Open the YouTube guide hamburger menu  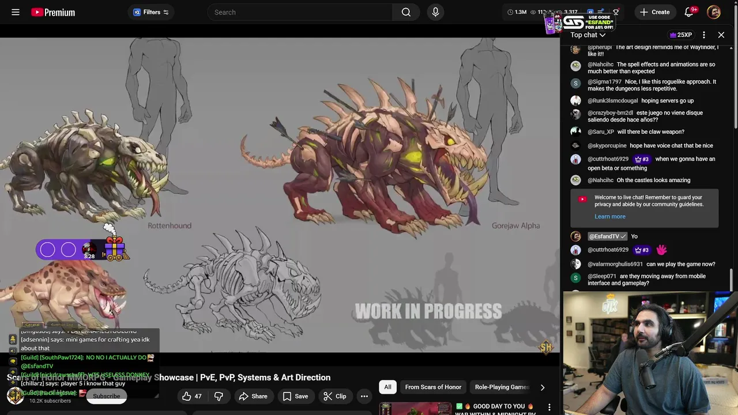pyautogui.click(x=16, y=12)
